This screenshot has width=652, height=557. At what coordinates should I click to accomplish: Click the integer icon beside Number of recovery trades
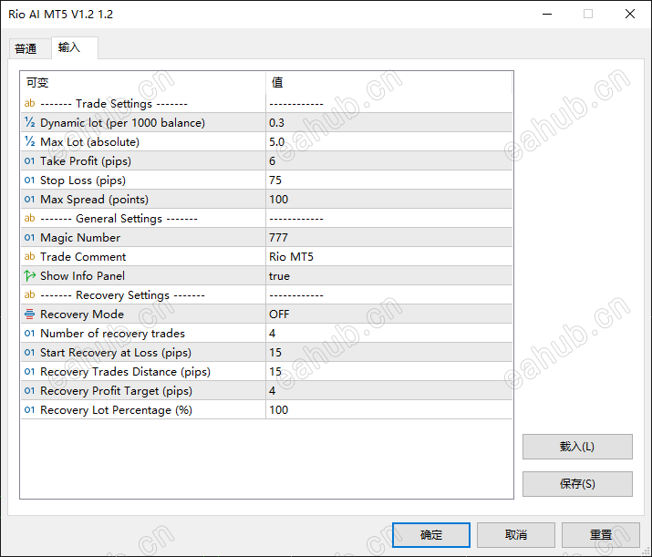point(29,334)
